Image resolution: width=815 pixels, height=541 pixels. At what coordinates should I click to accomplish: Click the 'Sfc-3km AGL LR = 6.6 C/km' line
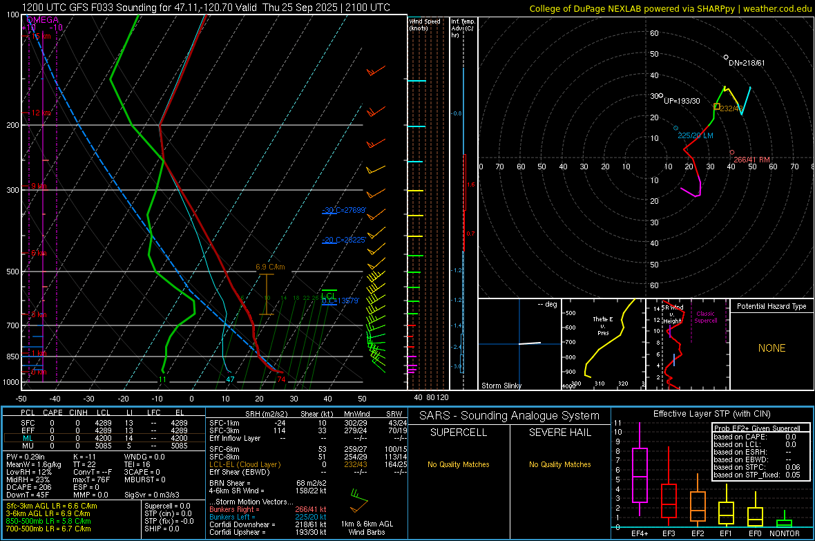(52, 506)
